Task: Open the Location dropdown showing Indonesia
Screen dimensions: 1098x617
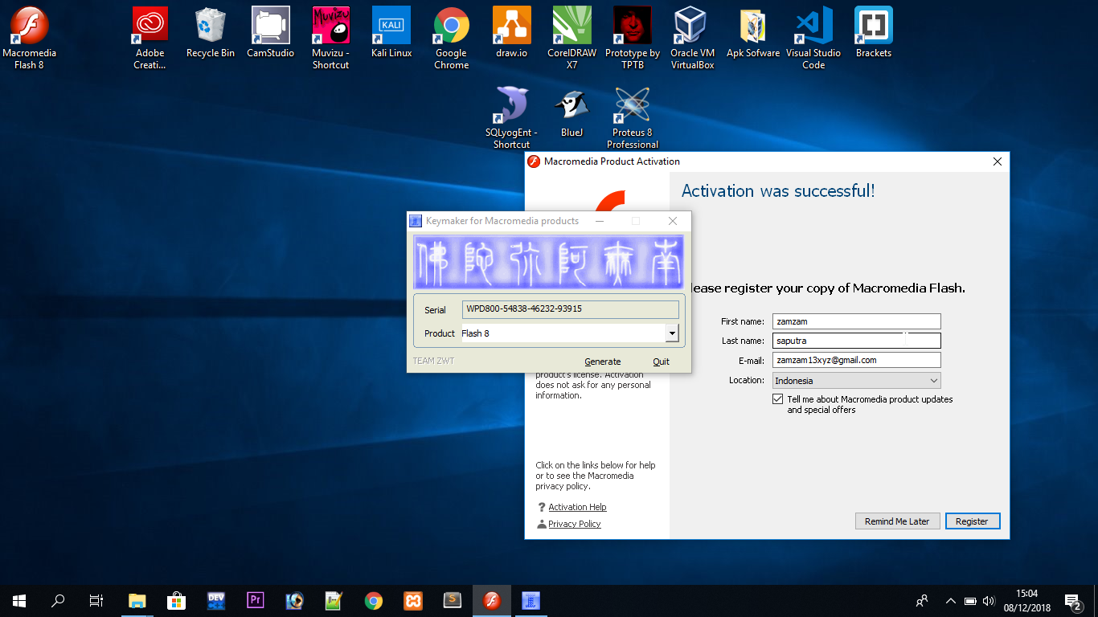Action: (x=935, y=380)
